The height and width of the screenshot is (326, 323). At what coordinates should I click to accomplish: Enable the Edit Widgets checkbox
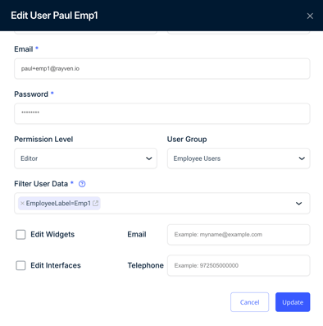coord(20,235)
